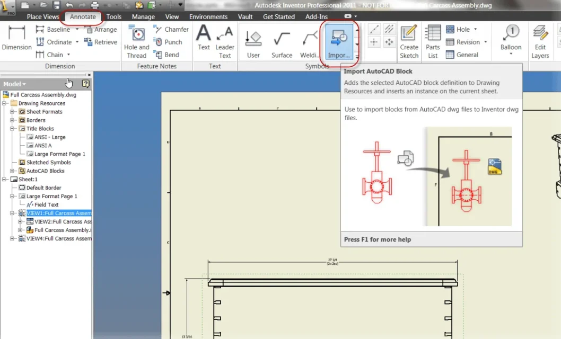Select the Hole and Thread note tool
This screenshot has height=339, width=561.
point(137,42)
